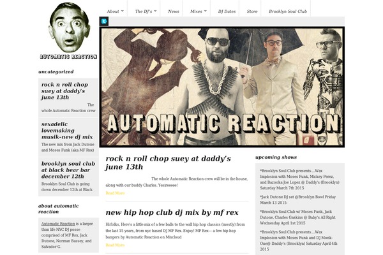Open The DJ's menu item

pyautogui.click(x=144, y=11)
